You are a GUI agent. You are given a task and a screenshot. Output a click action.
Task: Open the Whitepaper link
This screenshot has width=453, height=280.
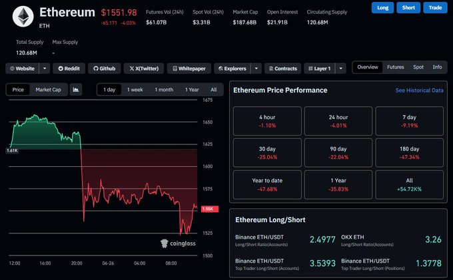click(x=189, y=69)
